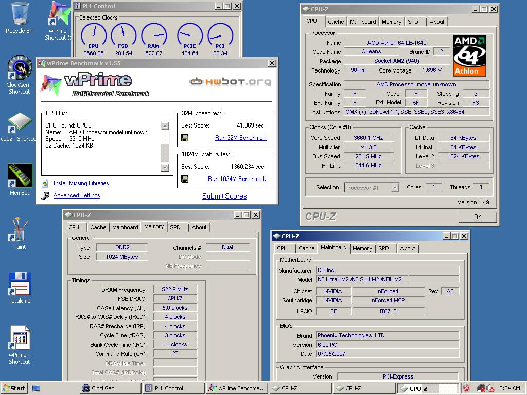The height and width of the screenshot is (395, 527).
Task: Click the Core Speed value 3660.1 MHz
Action: (368, 138)
